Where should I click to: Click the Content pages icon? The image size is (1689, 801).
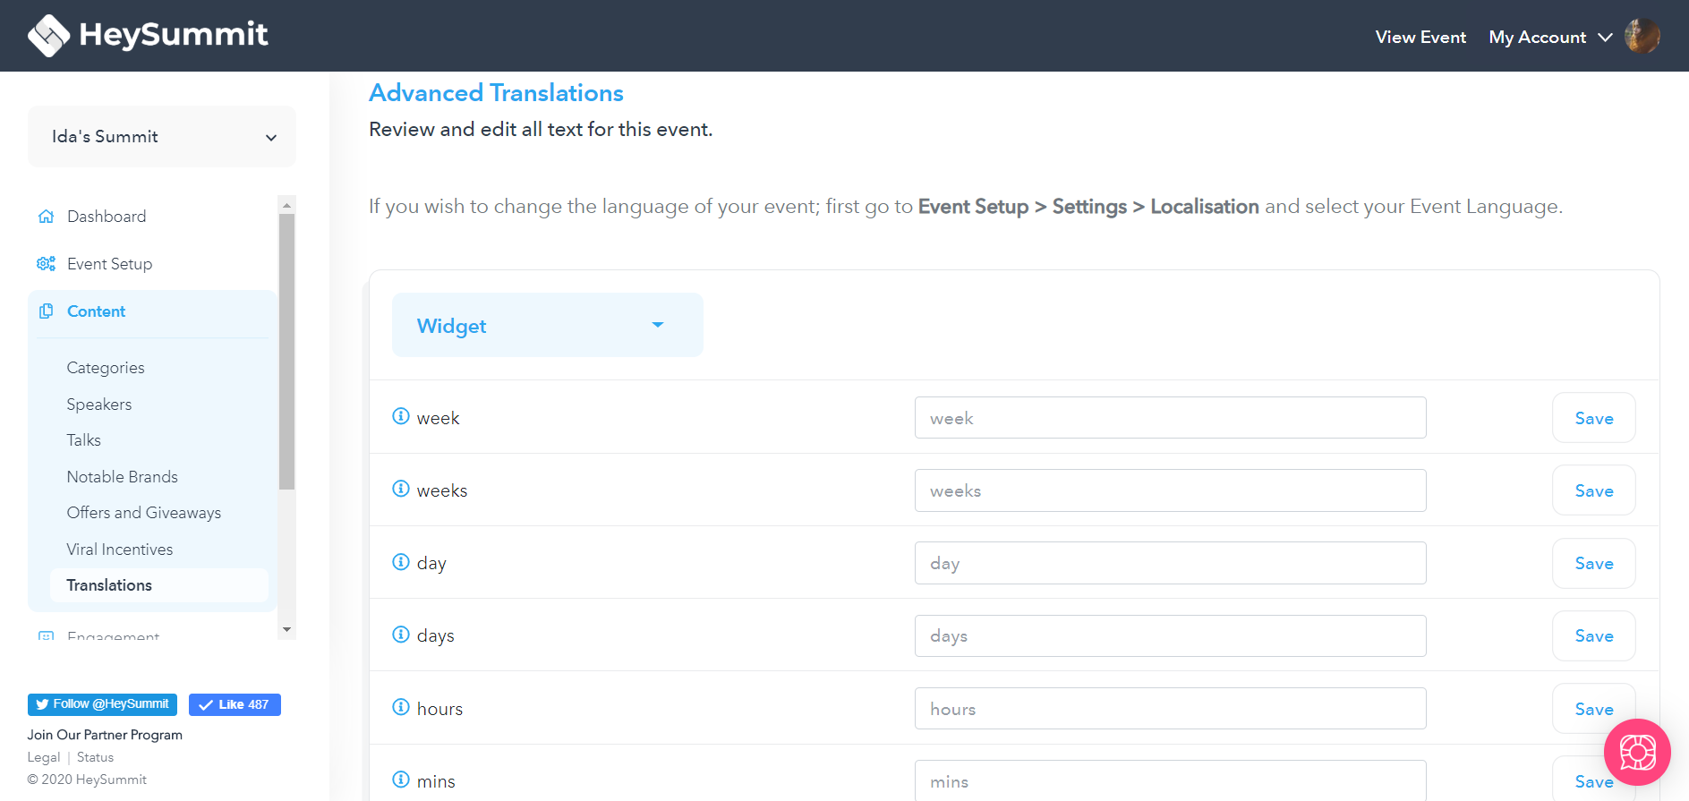pos(47,311)
